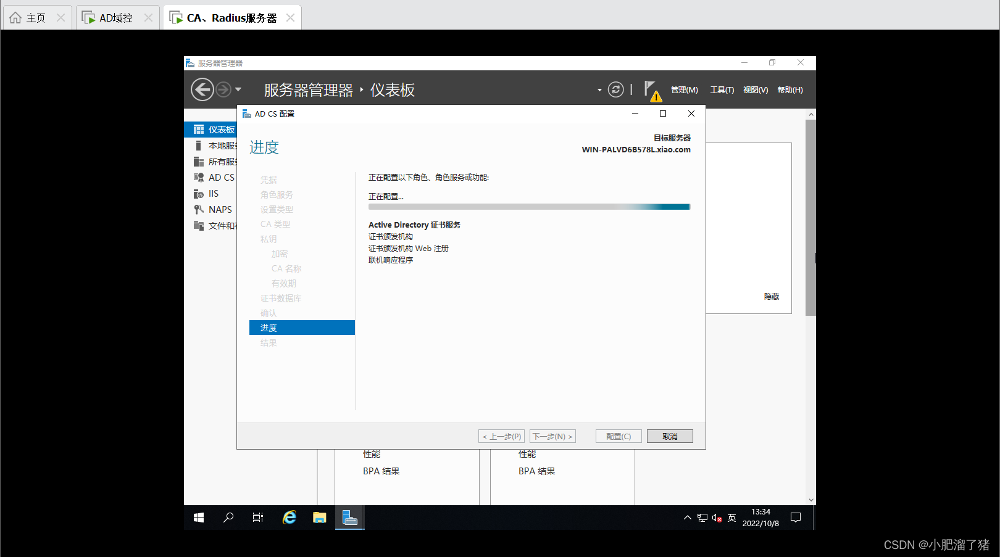Viewport: 1000px width, 557px height.
Task: Click the 所有服务器 sidebar icon
Action: [198, 162]
